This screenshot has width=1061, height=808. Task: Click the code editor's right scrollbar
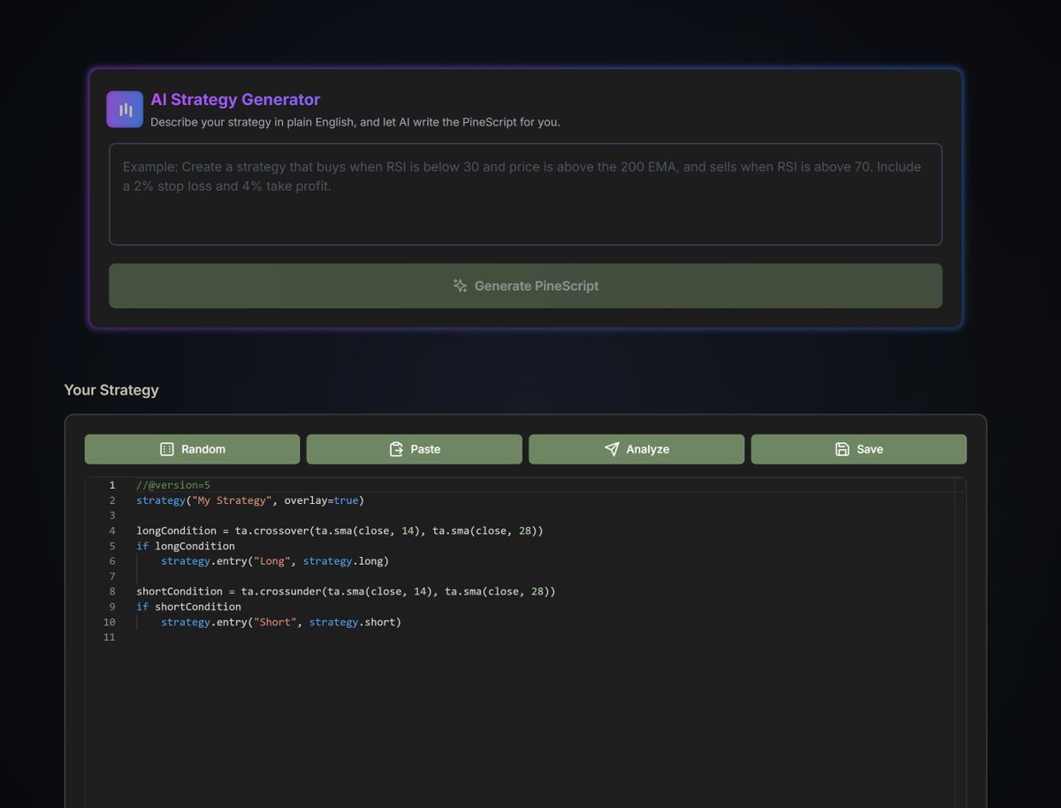(960, 619)
